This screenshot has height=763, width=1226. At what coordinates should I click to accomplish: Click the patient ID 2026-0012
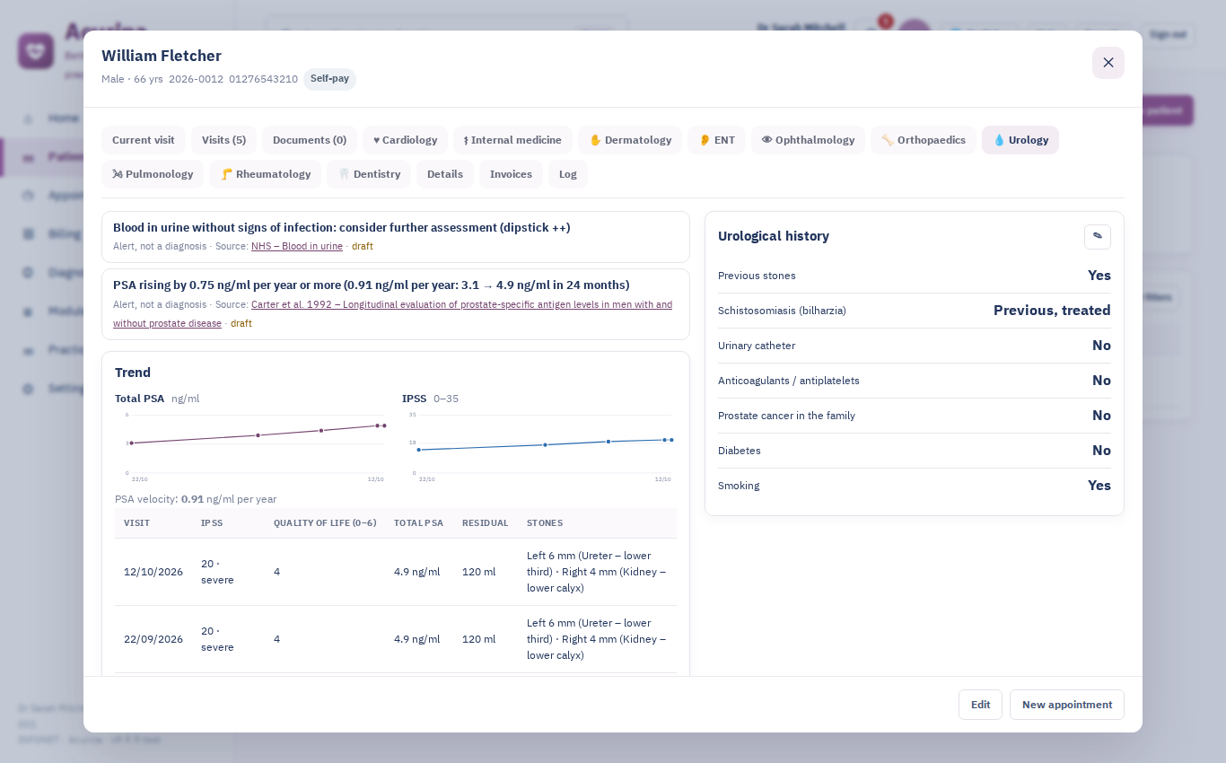pos(196,79)
